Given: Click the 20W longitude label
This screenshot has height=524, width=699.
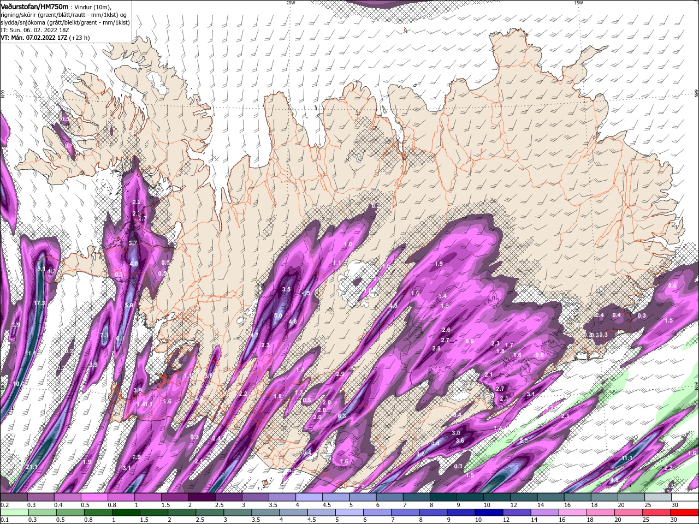Looking at the screenshot, I should pos(291,3).
